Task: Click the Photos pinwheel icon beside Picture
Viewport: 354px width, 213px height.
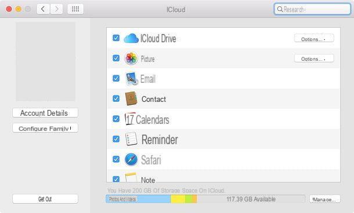Action: (x=131, y=58)
